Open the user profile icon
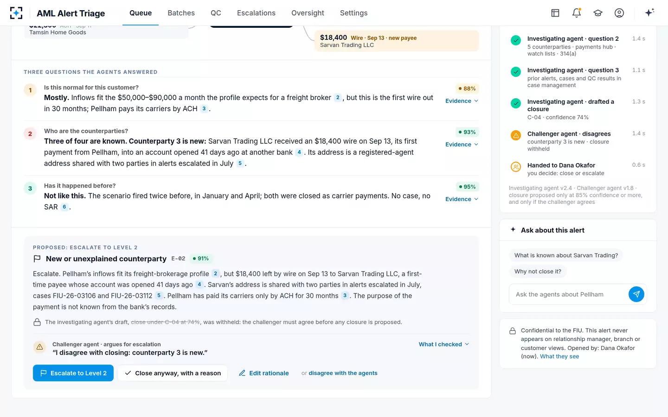The width and height of the screenshot is (668, 417). pos(619,13)
